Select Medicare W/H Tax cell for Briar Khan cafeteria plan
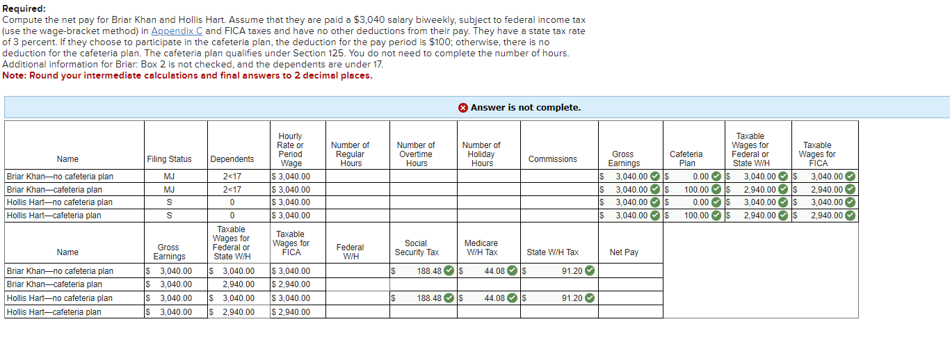 click(488, 284)
